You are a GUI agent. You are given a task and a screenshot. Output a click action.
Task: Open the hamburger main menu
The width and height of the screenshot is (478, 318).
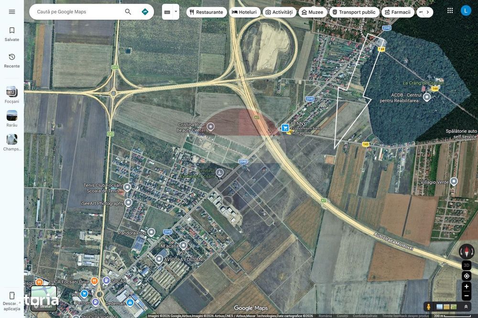click(12, 12)
